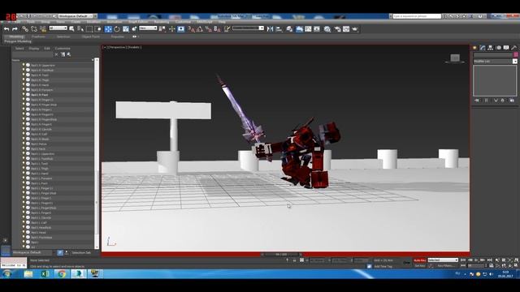Click the Scene Explorer vertical scrollbar
This screenshot has height=292, width=520.
coord(97,153)
